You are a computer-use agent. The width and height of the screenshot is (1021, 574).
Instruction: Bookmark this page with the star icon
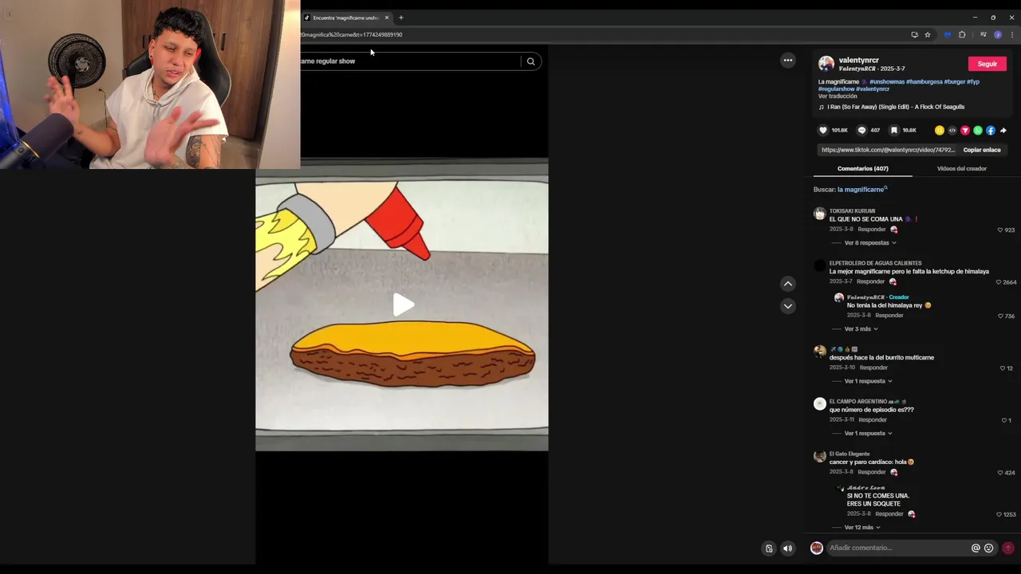928,34
